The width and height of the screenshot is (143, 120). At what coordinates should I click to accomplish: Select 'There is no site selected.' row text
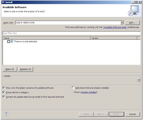[26, 42]
